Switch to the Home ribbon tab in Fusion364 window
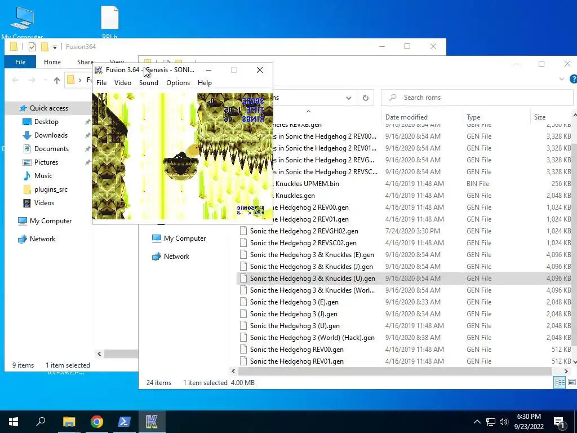The image size is (577, 433). 52,62
